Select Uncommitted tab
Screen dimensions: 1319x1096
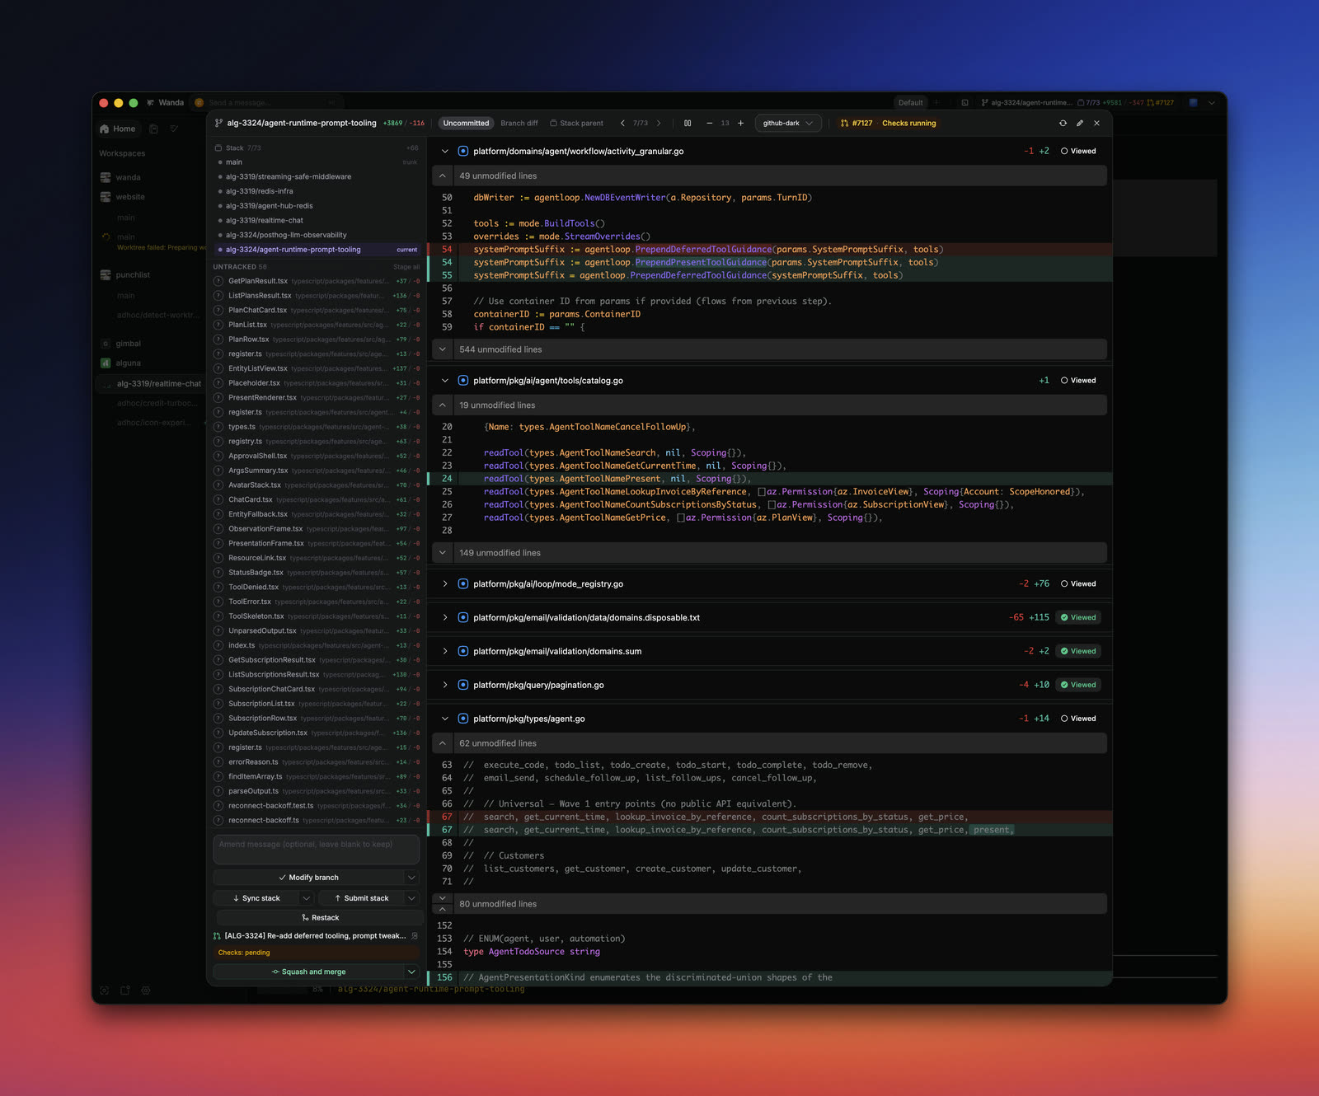tap(466, 124)
